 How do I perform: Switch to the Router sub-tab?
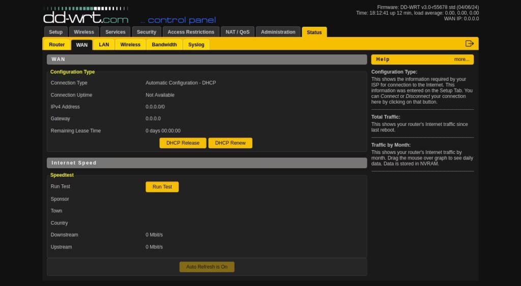point(57,45)
